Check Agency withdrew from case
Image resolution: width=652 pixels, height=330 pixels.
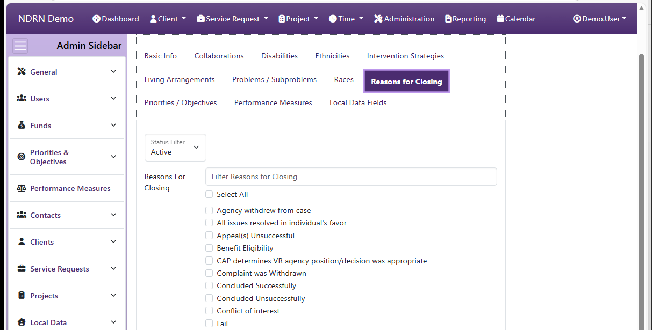coord(209,210)
